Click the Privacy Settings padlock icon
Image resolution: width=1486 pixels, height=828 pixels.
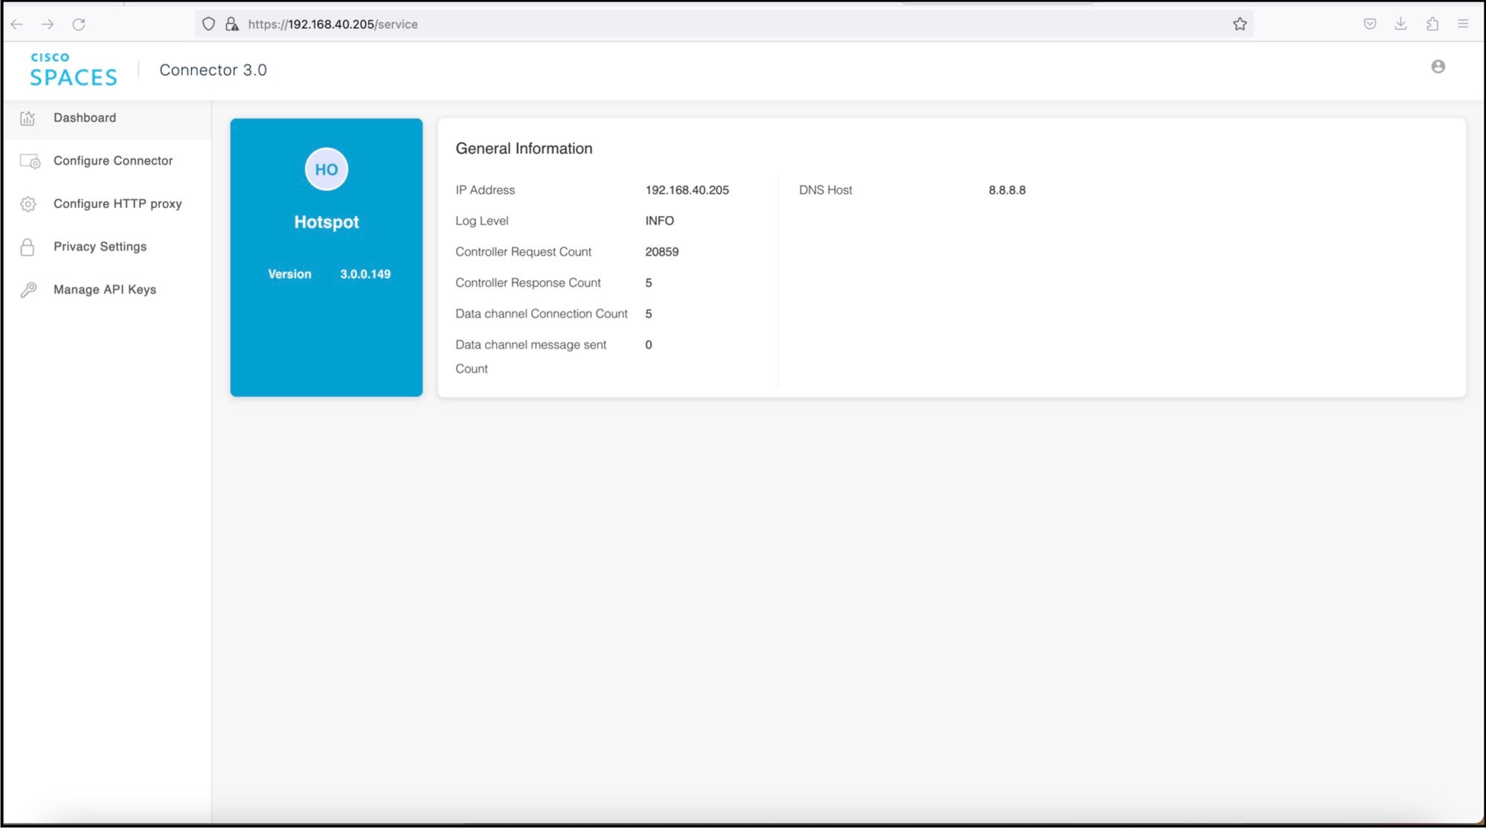point(28,246)
